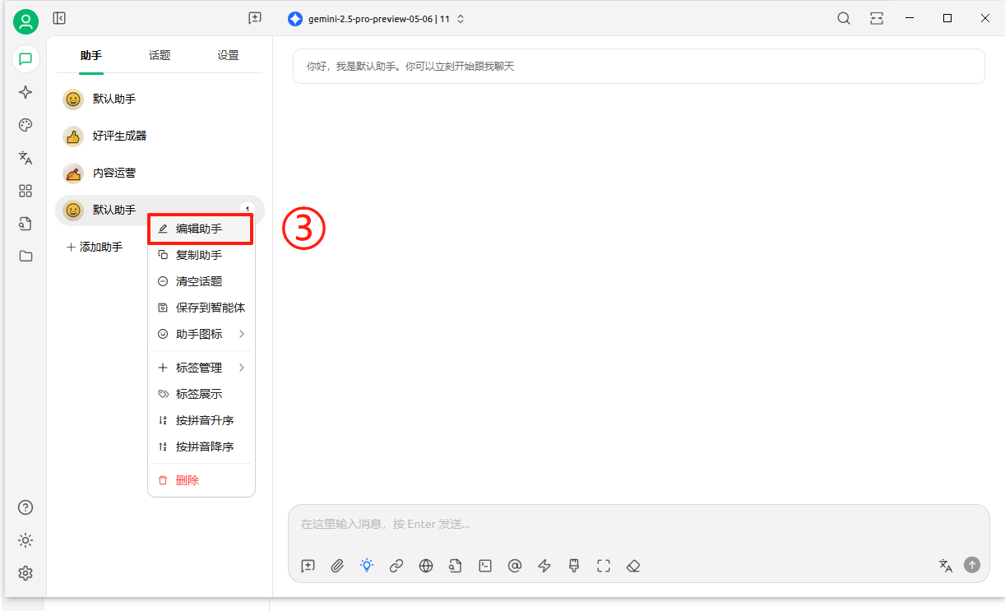The image size is (1005, 611).
Task: Click the assistant prompt banner 你好，我是默认助手
Action: click(x=638, y=66)
